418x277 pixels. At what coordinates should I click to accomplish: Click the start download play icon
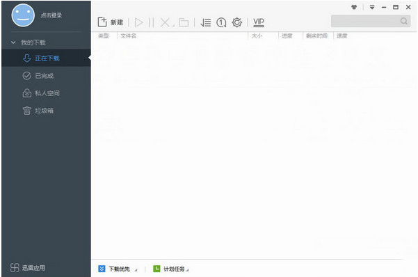tap(138, 22)
